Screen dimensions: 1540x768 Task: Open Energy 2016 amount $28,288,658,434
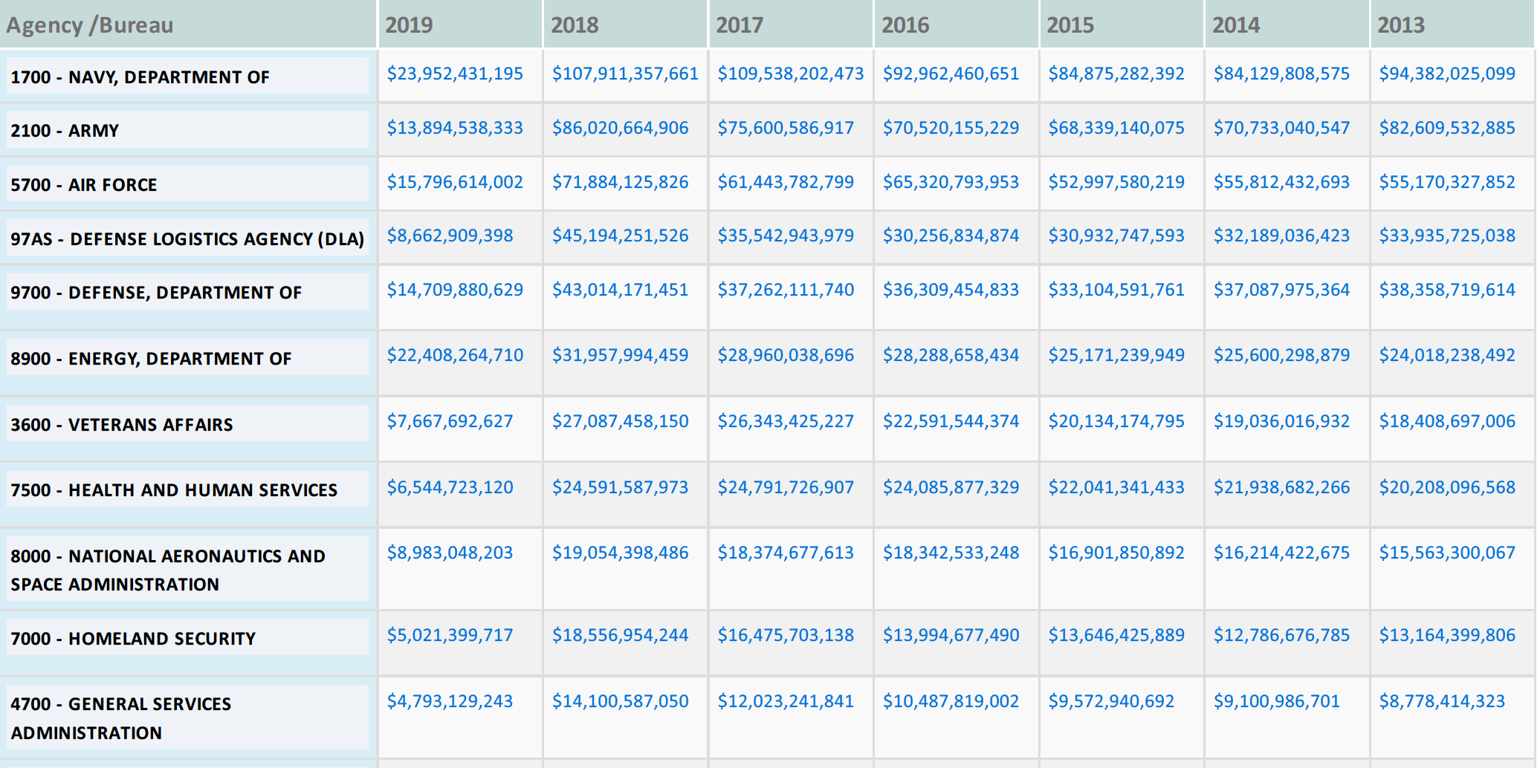click(951, 355)
